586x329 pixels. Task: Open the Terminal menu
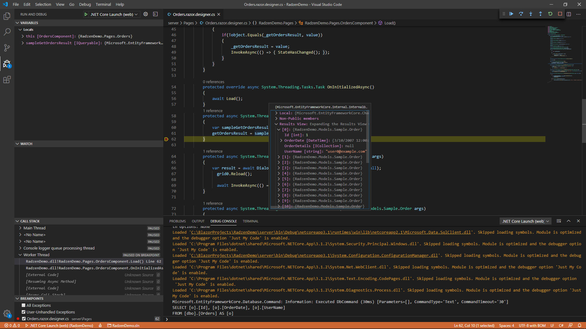pyautogui.click(x=103, y=4)
